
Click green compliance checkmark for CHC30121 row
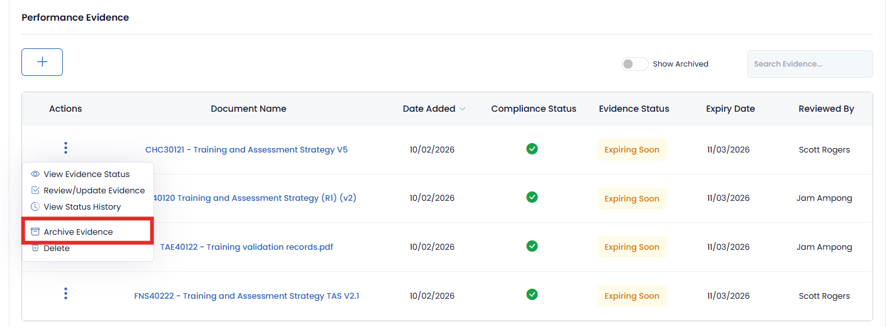532,149
